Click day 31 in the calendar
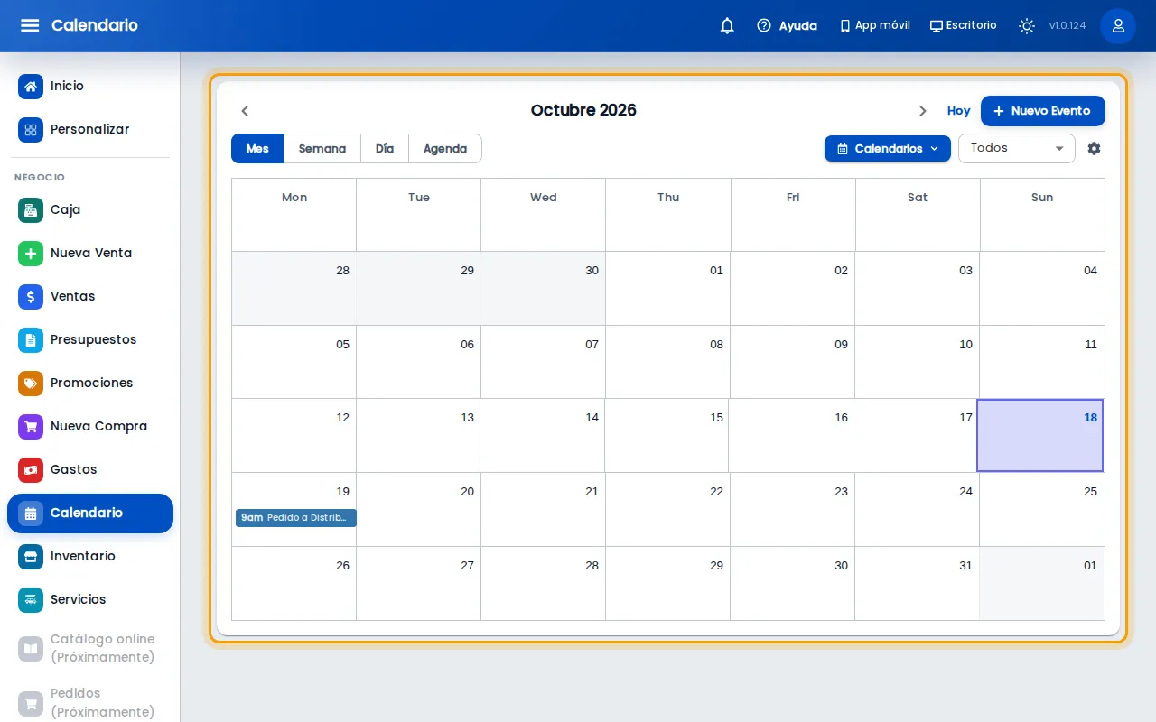This screenshot has height=722, width=1156. tap(917, 584)
